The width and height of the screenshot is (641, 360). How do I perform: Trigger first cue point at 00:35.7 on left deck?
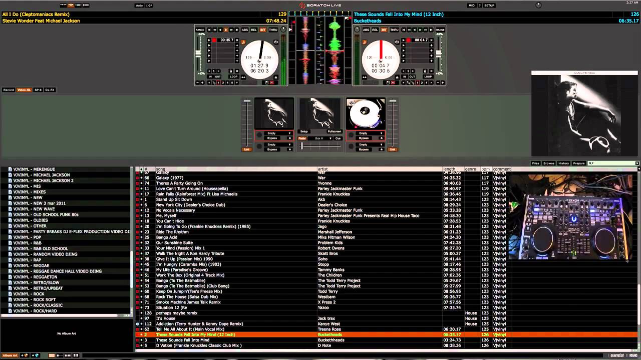[x=209, y=40]
